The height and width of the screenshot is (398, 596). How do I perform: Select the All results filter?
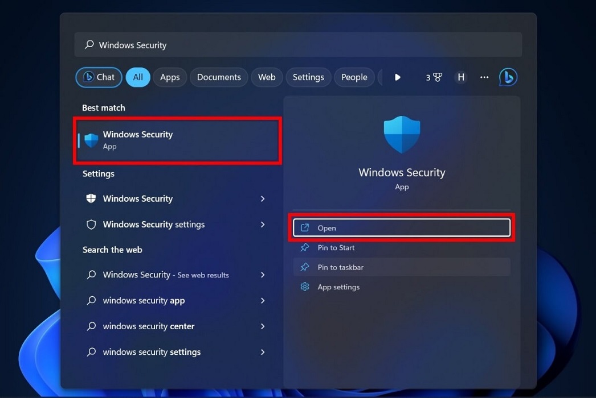137,77
